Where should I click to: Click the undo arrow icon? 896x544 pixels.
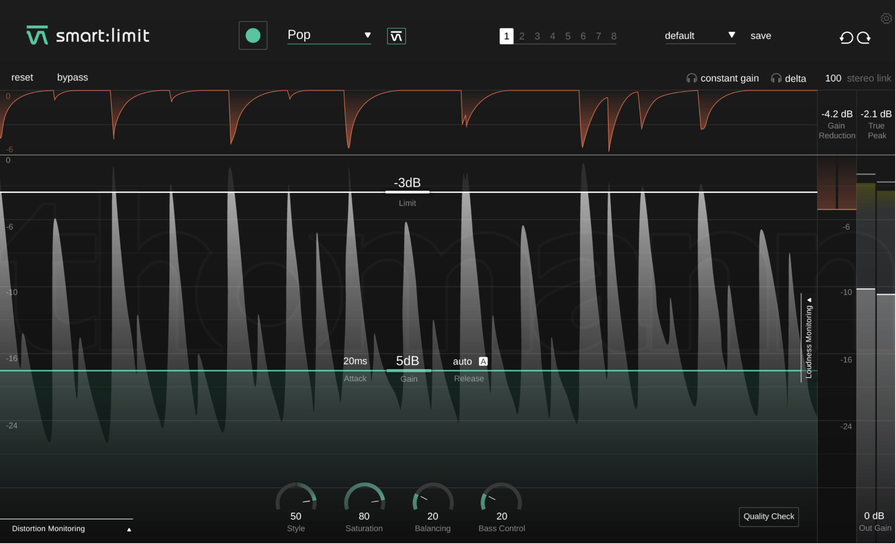(846, 37)
